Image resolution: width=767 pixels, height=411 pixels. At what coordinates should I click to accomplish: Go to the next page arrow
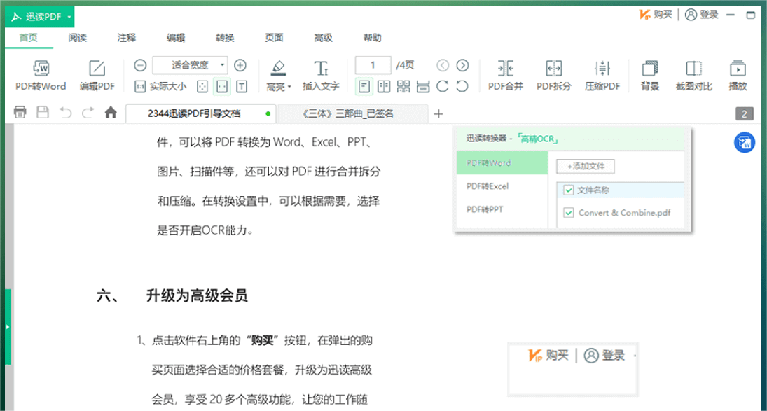[463, 65]
